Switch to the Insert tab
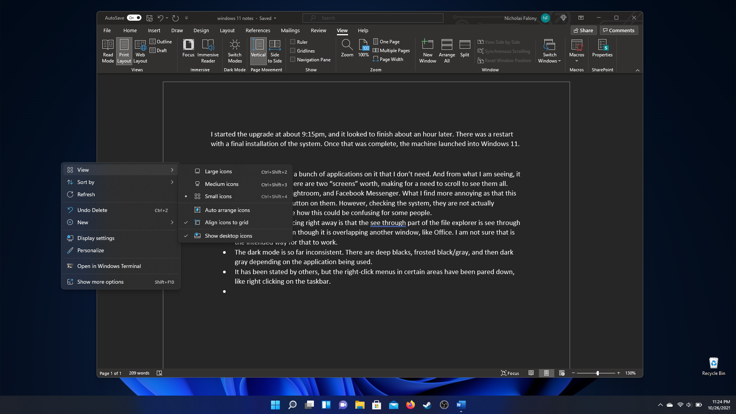 coord(154,30)
